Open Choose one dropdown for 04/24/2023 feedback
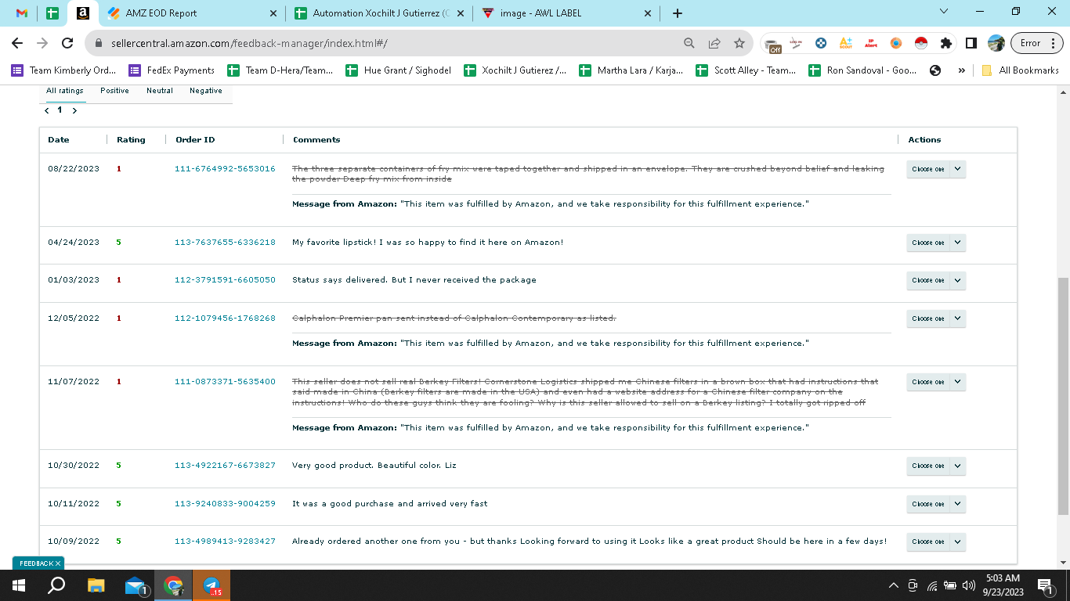The height and width of the screenshot is (601, 1070). click(x=936, y=243)
